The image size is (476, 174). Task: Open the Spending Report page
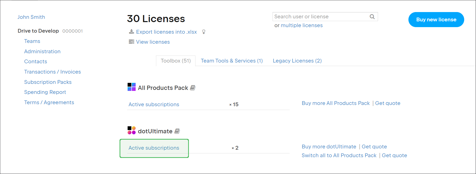(x=45, y=92)
